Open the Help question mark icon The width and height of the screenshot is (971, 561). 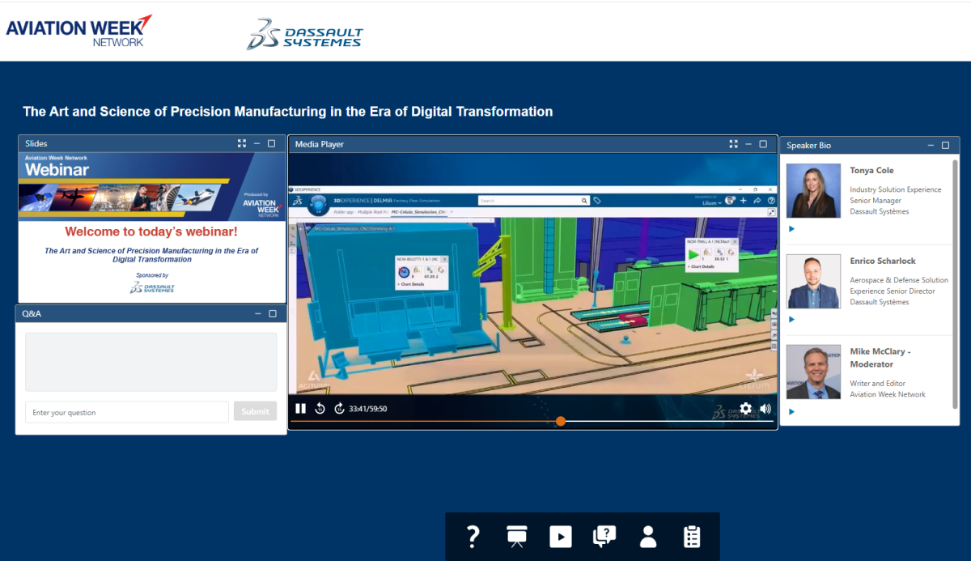(x=473, y=537)
